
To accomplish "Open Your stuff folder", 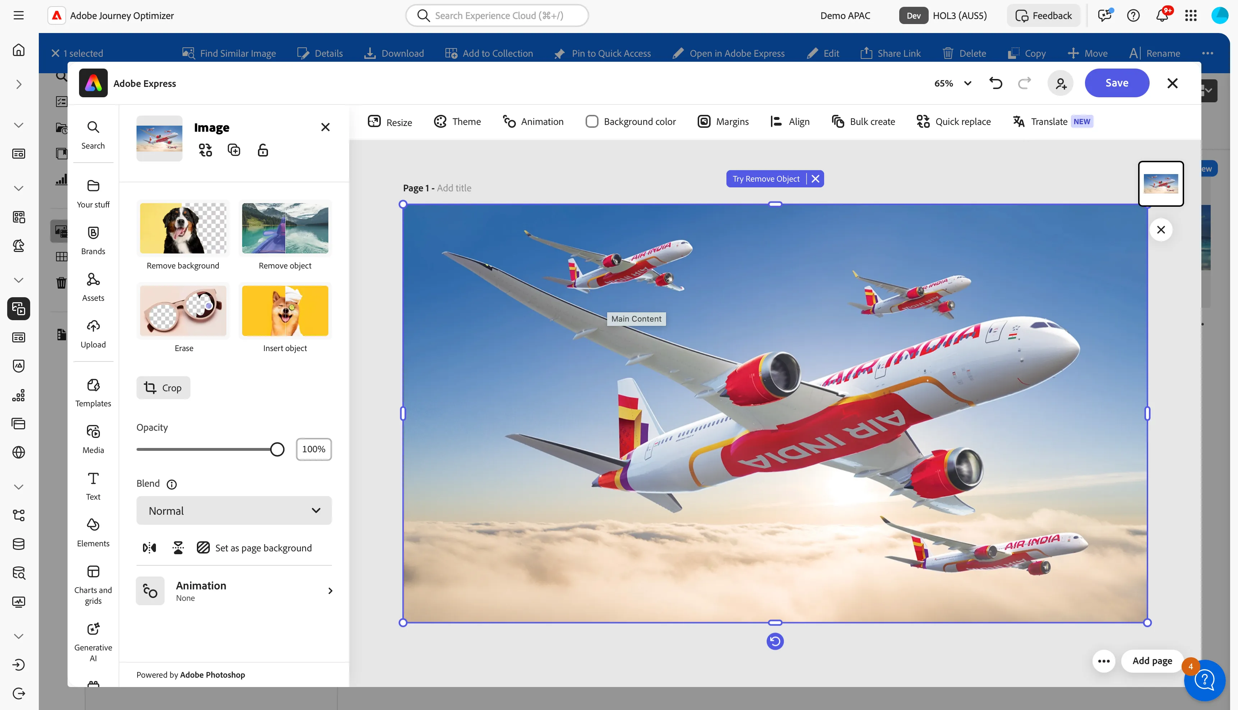I will tap(93, 193).
